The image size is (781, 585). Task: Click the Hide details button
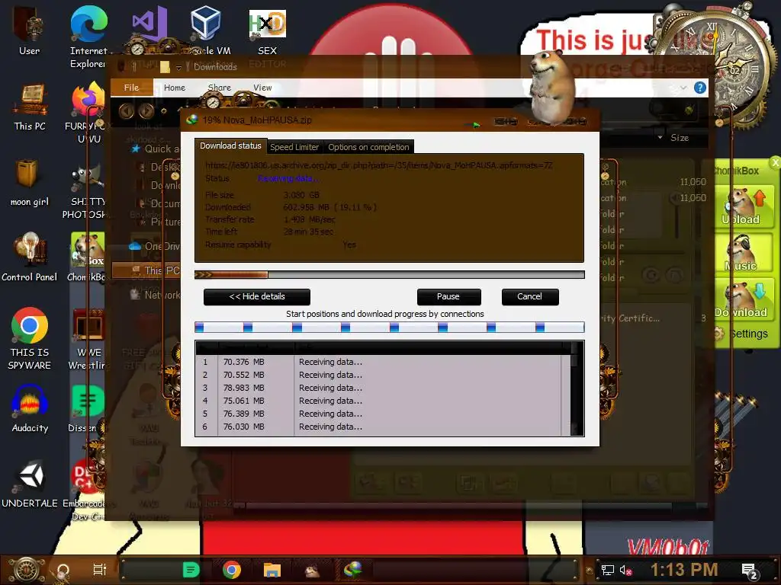(x=257, y=296)
